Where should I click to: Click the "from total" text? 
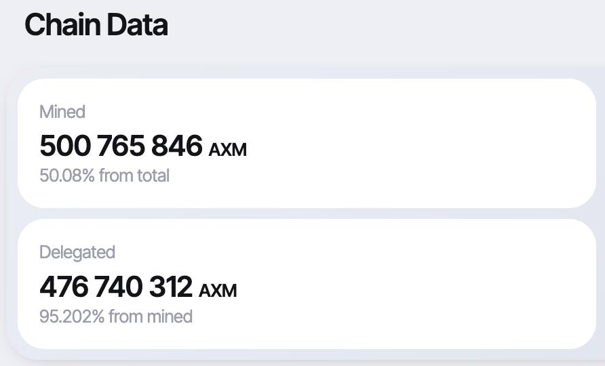pos(134,176)
